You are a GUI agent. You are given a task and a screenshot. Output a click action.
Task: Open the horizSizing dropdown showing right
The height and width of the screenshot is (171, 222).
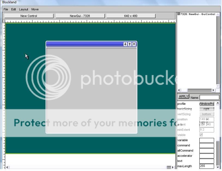[206, 109]
